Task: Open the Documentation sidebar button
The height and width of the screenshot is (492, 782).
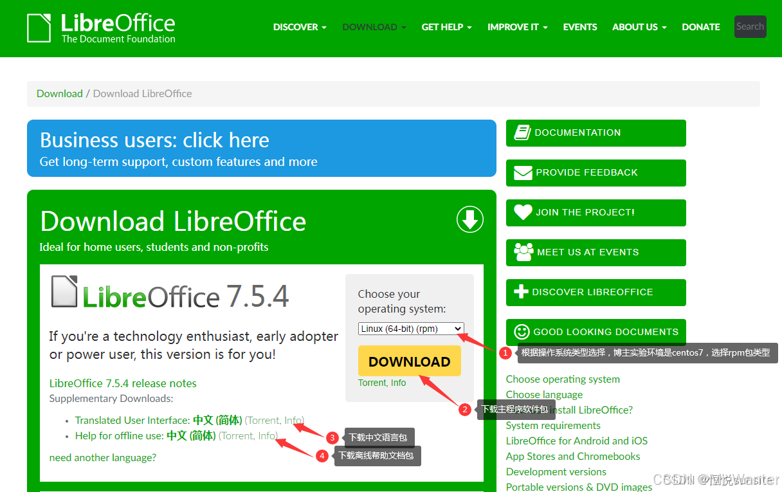Action: 596,133
